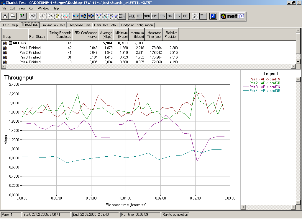
Task: Sort by Average (Mbps) column header
Action: pyautogui.click(x=106, y=35)
